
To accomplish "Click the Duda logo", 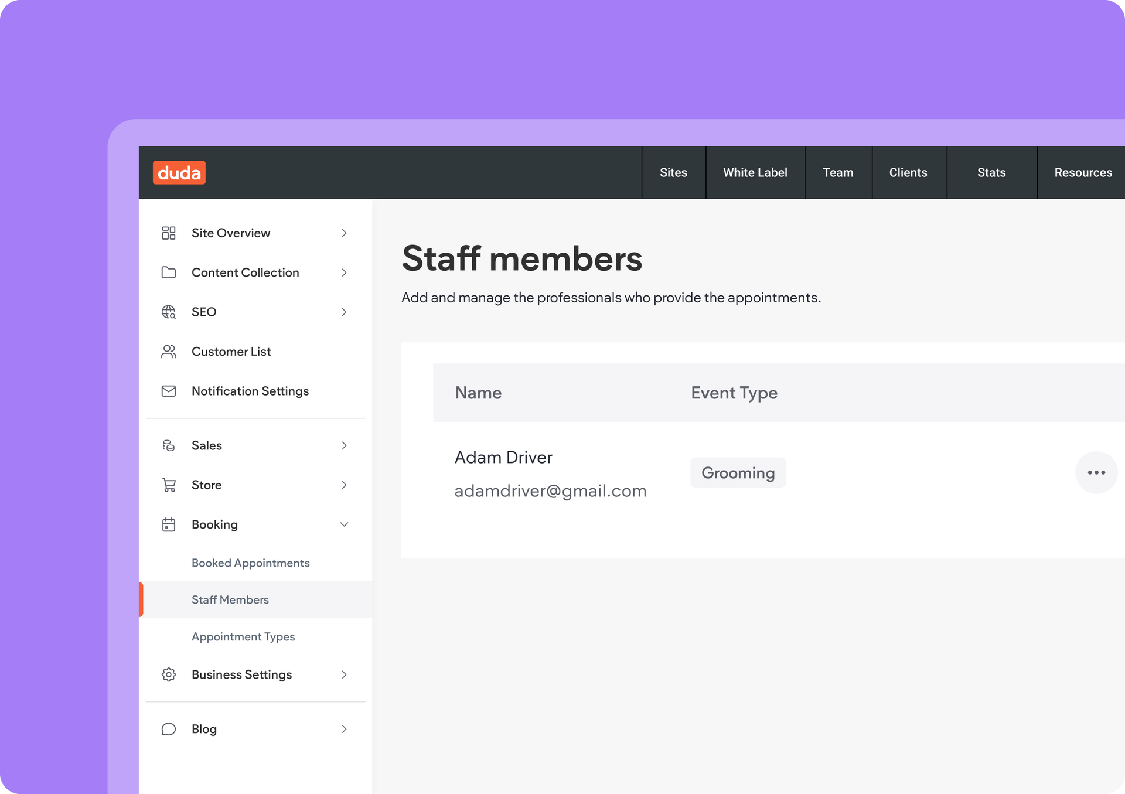I will click(x=179, y=172).
